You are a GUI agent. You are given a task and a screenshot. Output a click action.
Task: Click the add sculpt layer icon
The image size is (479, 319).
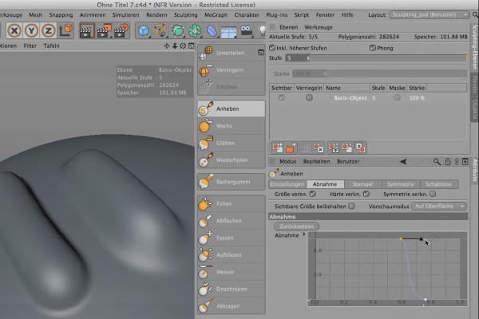click(278, 148)
